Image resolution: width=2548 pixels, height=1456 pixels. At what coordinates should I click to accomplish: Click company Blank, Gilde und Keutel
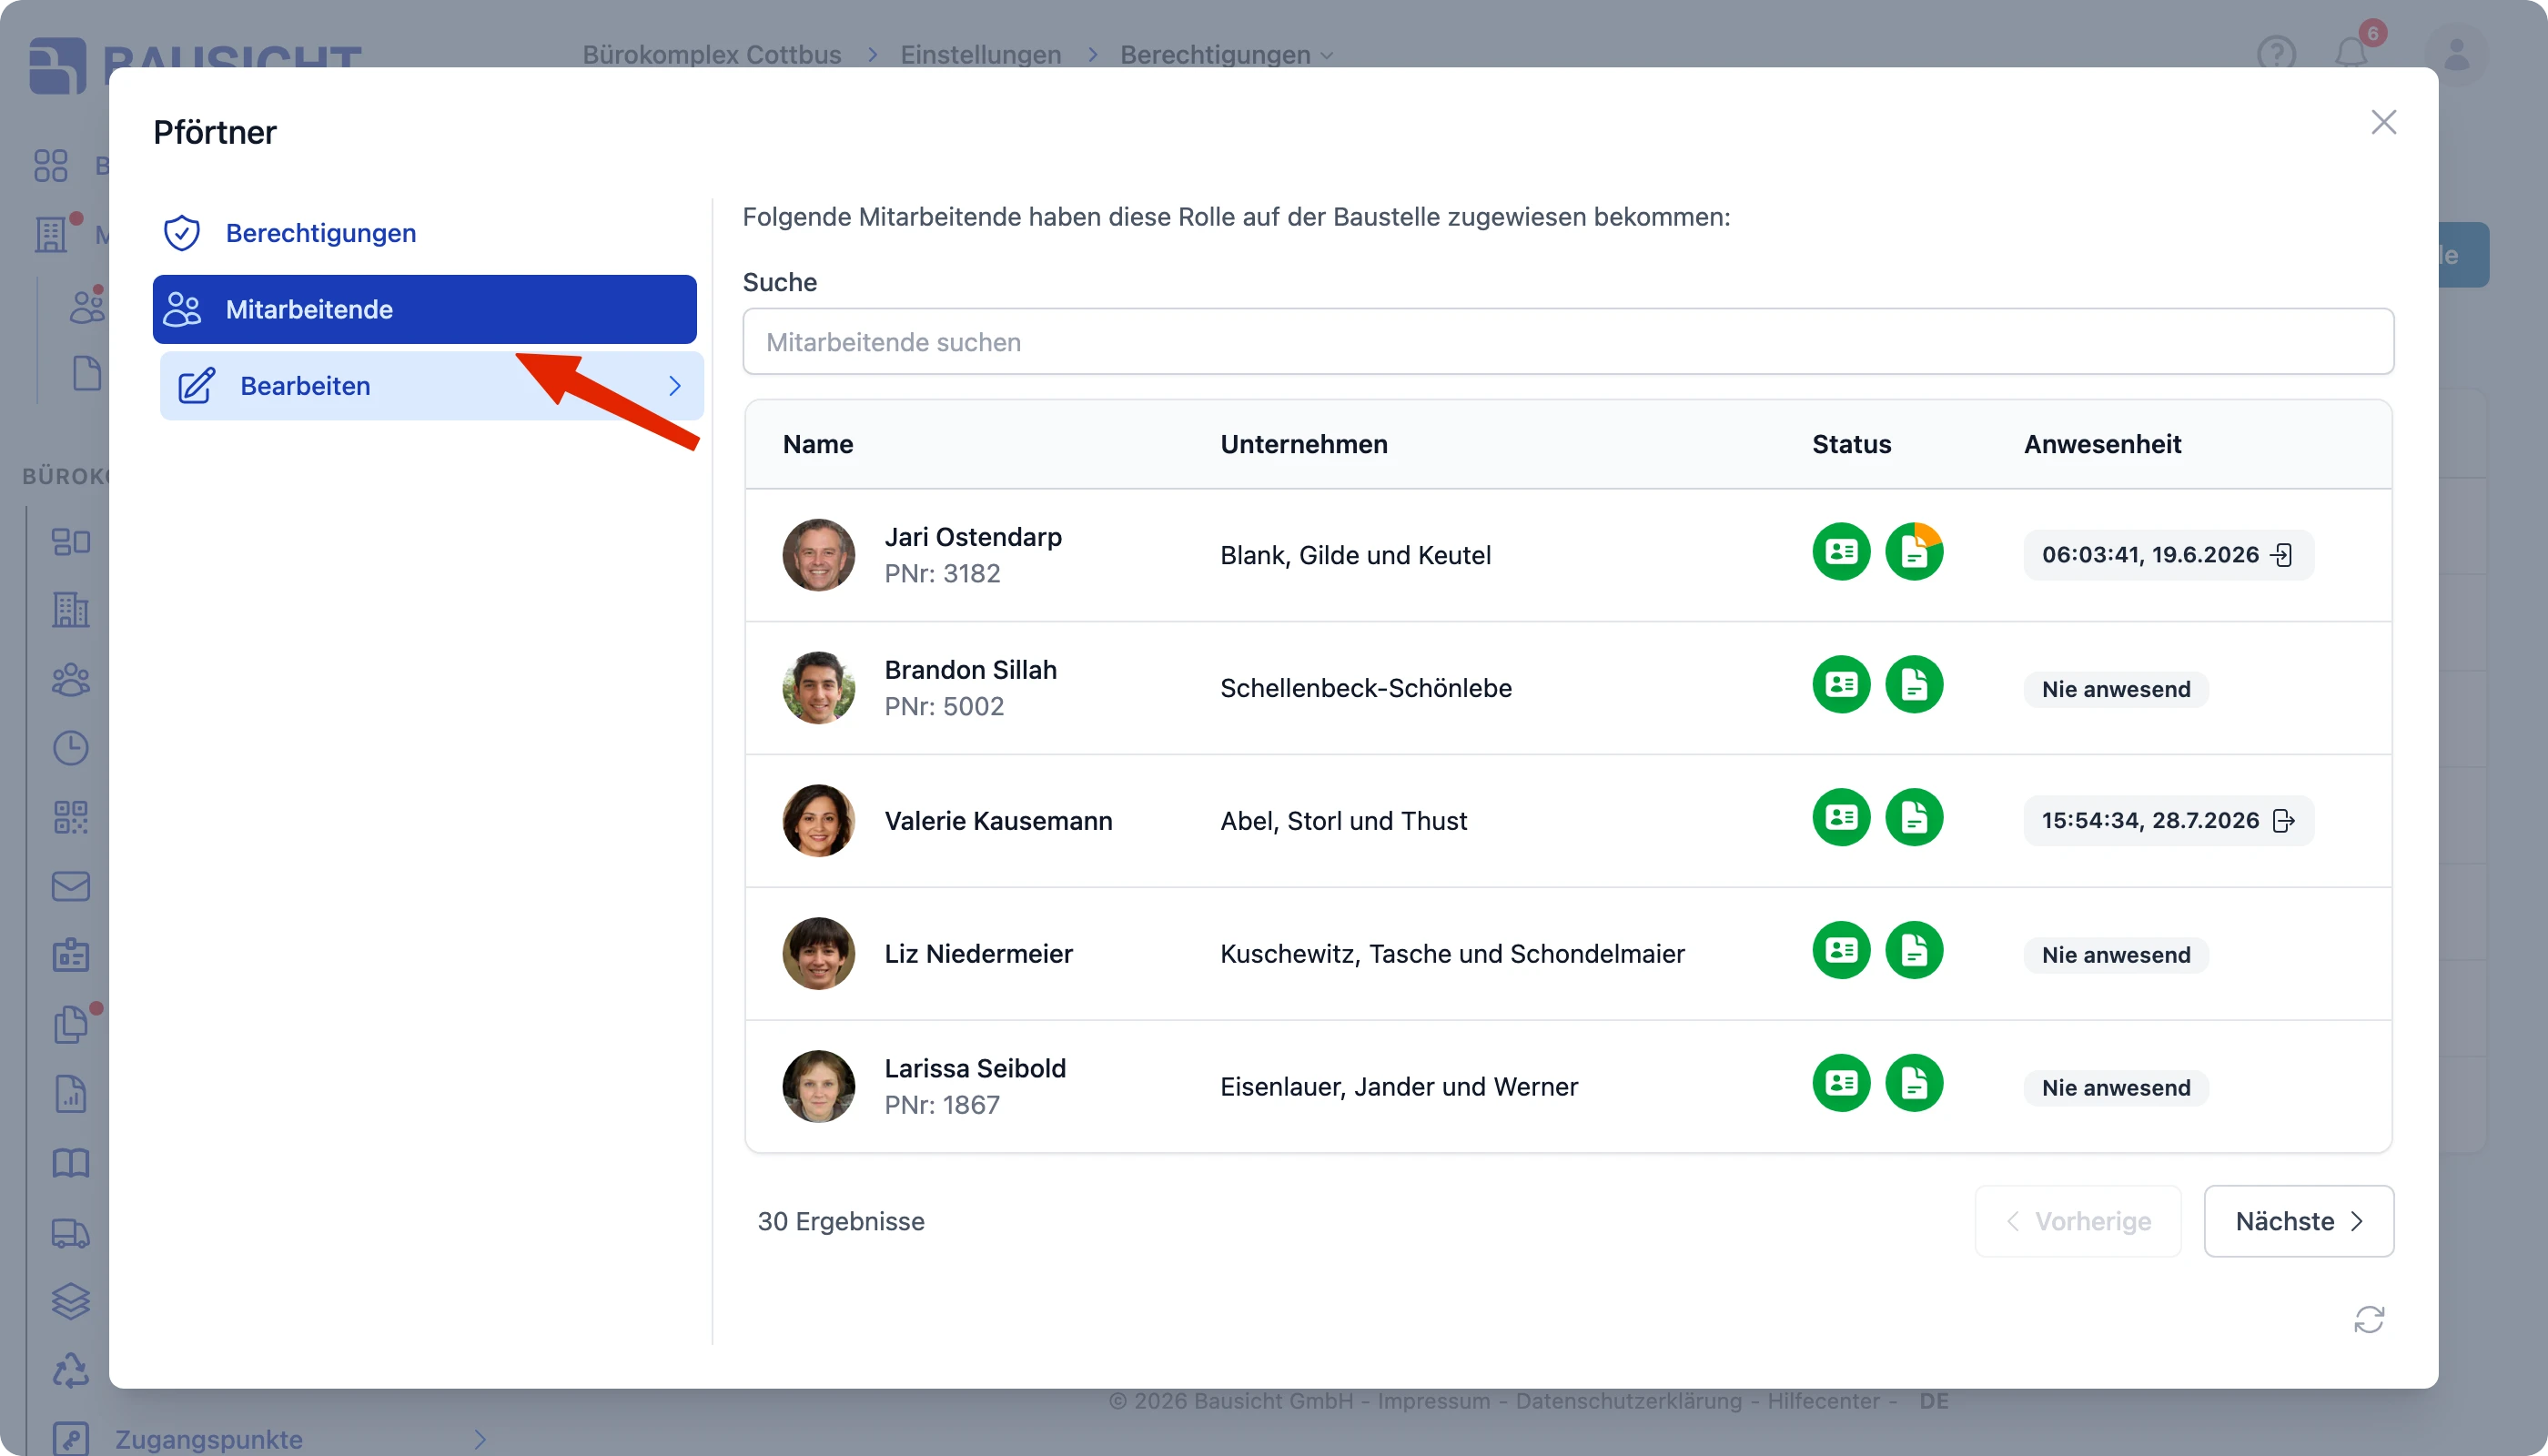[x=1355, y=555]
